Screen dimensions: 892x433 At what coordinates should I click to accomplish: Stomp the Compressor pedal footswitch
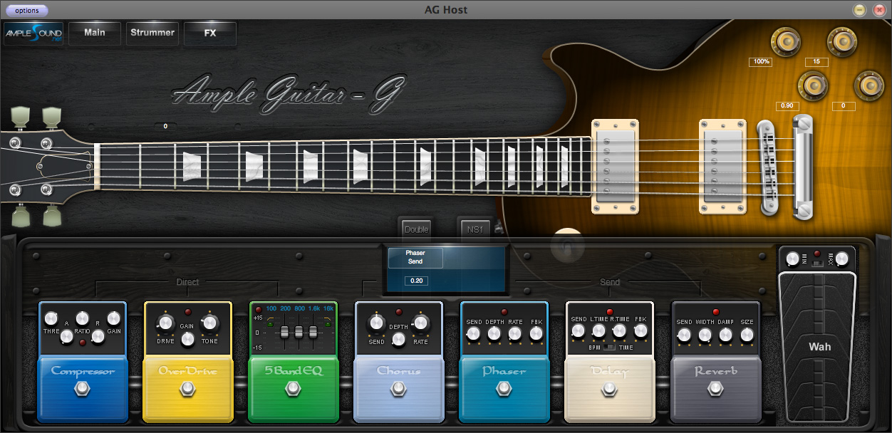click(x=83, y=389)
